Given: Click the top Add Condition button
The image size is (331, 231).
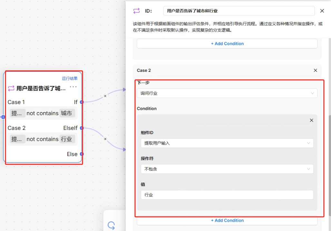Looking at the screenshot, I should 227,44.
